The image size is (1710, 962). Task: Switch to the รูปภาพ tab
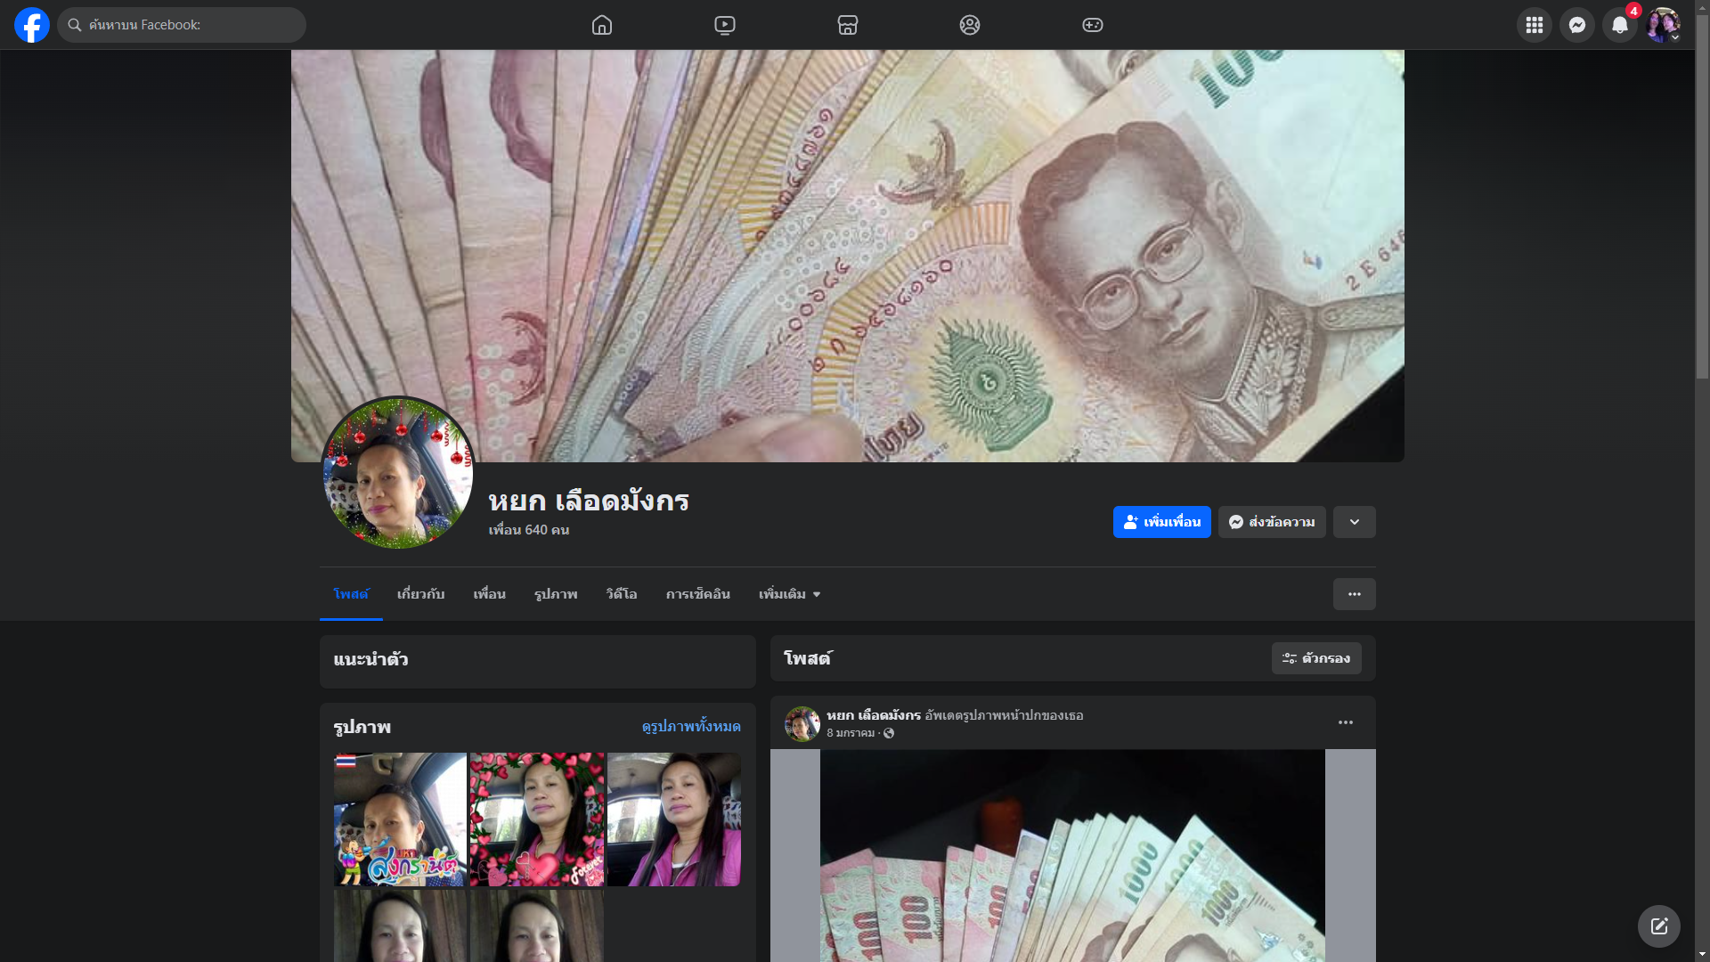[x=556, y=594]
